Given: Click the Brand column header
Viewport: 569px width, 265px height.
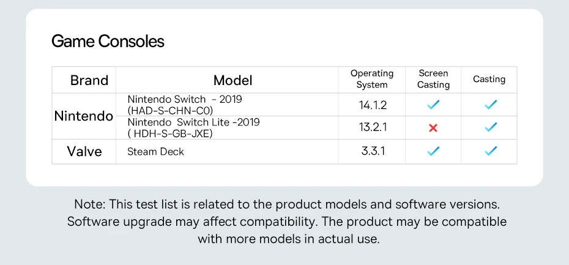Looking at the screenshot, I should pyautogui.click(x=89, y=80).
